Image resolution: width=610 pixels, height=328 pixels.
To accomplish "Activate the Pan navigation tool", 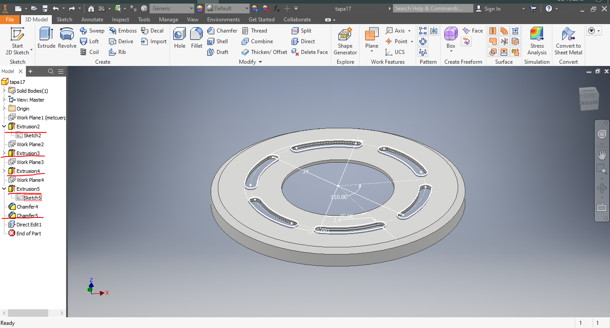I will click(x=602, y=155).
